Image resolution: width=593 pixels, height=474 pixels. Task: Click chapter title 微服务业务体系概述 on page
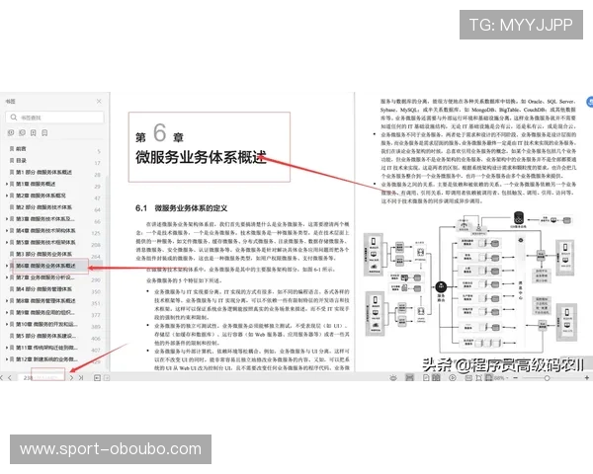tap(201, 158)
